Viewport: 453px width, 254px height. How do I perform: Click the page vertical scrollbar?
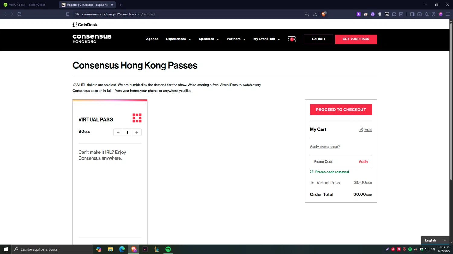[x=451, y=101]
